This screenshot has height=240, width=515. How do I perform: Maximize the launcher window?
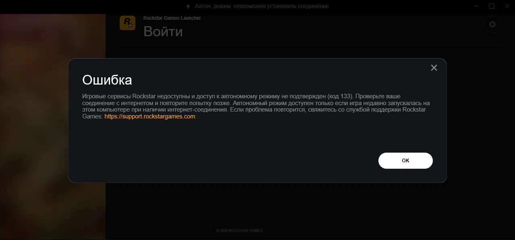[492, 6]
